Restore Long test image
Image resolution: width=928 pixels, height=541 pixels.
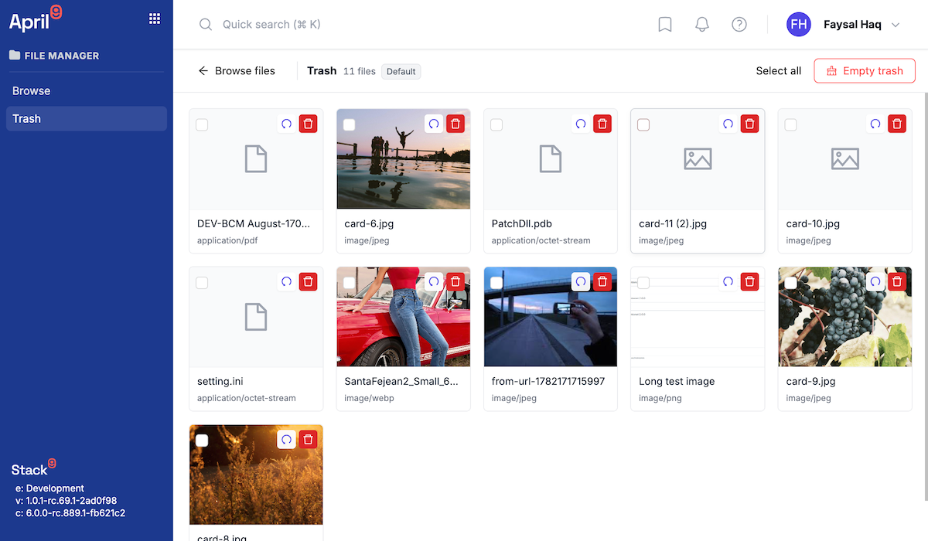(728, 281)
